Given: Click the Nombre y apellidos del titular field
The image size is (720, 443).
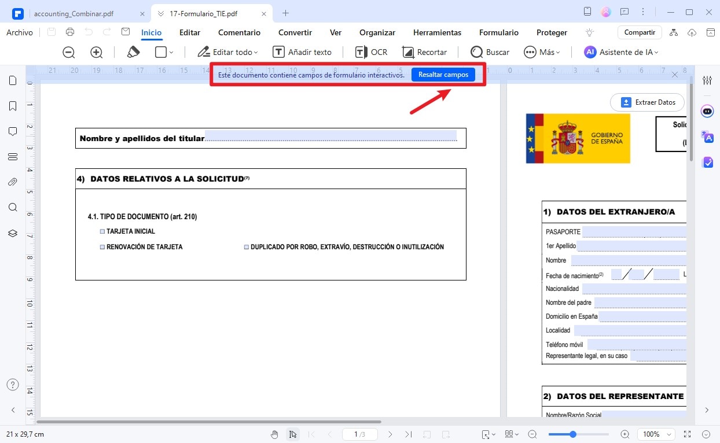Looking at the screenshot, I should (x=330, y=136).
